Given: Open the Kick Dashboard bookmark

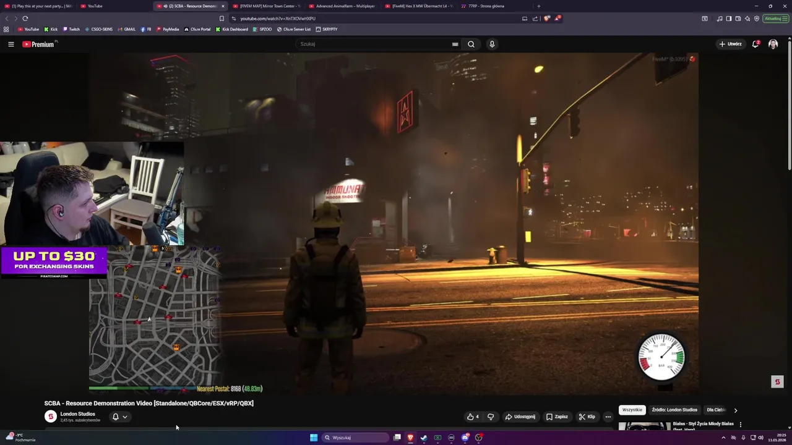Looking at the screenshot, I should coord(232,29).
